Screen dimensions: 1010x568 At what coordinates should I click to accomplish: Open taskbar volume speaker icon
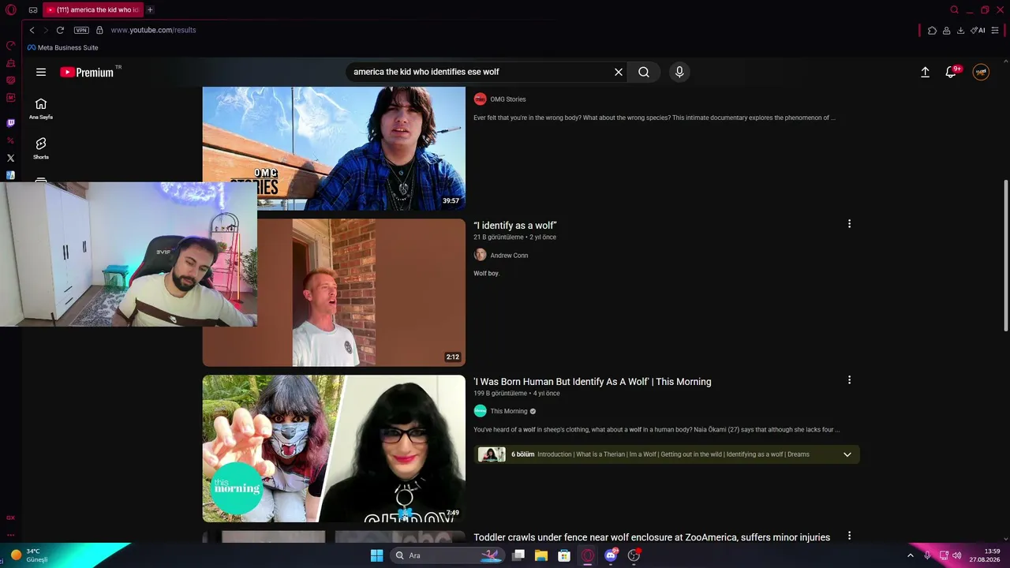coord(957,555)
